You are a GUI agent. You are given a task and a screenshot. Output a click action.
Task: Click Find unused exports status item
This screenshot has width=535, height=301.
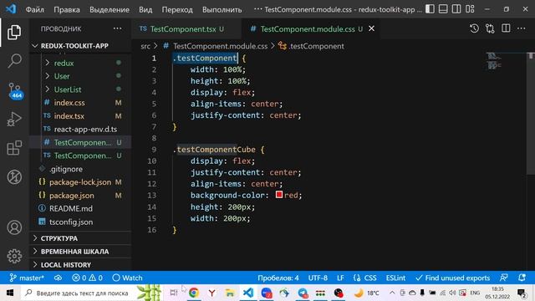(453, 278)
